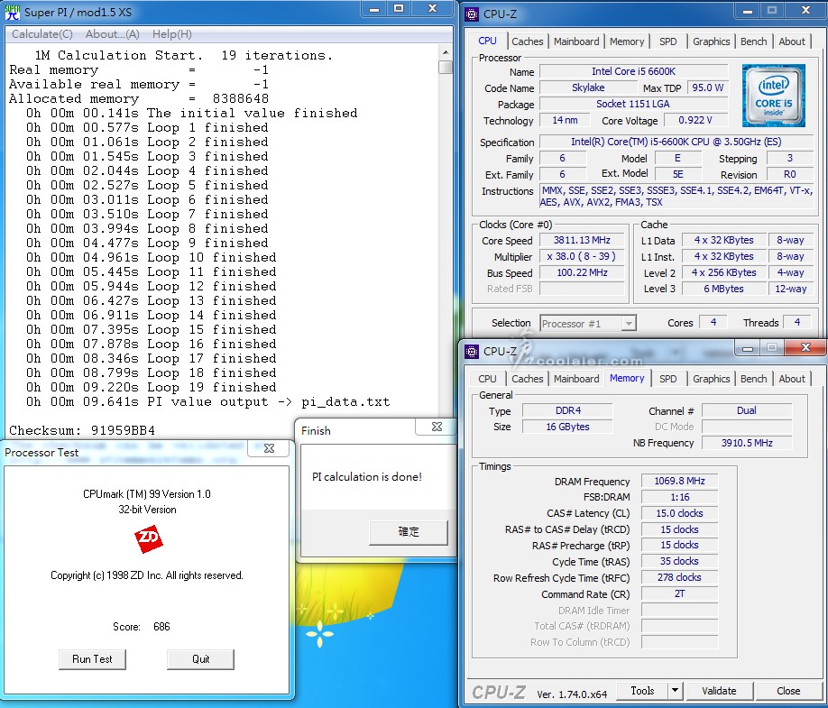
Task: Click the Super PI output scrollbar thumb
Action: pyautogui.click(x=446, y=68)
